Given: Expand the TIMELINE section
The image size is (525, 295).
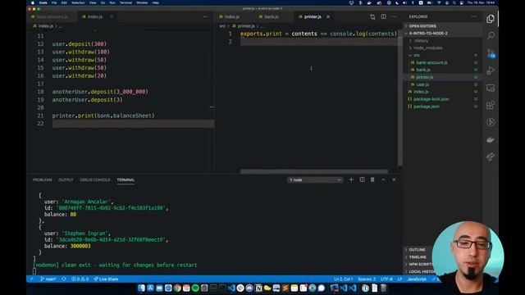Looking at the screenshot, I should coord(418,257).
